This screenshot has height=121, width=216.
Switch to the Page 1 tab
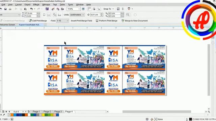tap(36, 112)
